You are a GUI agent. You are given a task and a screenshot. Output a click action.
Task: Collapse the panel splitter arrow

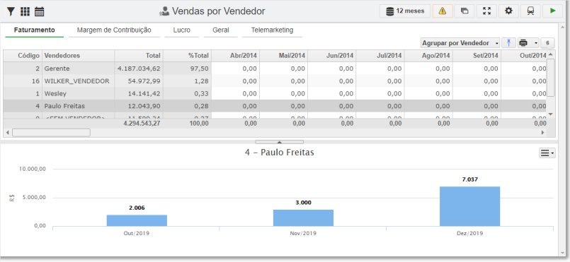tap(279, 142)
